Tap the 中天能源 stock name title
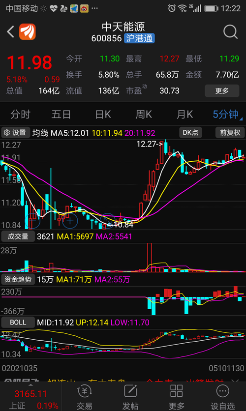Viewport: 246px width, 411px height. click(x=123, y=27)
